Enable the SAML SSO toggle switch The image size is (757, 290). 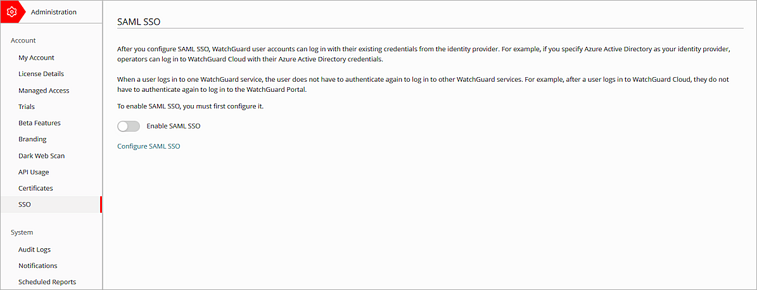[129, 126]
